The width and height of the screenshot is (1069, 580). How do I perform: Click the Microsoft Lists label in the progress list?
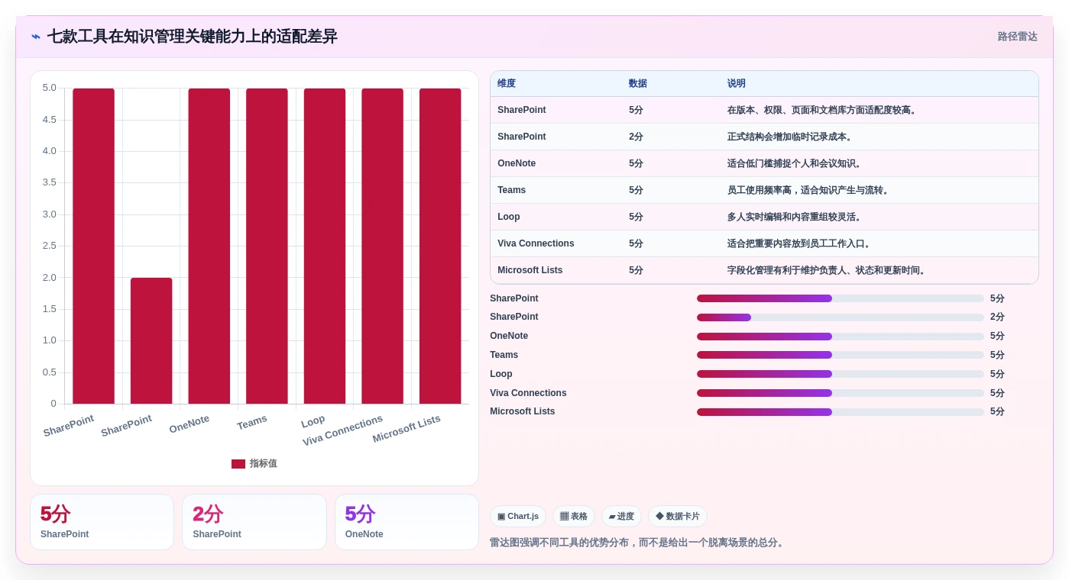(523, 411)
